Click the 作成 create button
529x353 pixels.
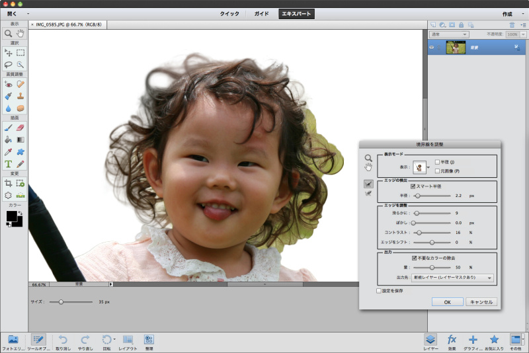pyautogui.click(x=507, y=14)
